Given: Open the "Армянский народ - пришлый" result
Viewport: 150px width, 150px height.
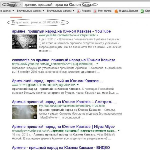Looking at the screenshot, I should pyautogui.click(x=57, y=81).
